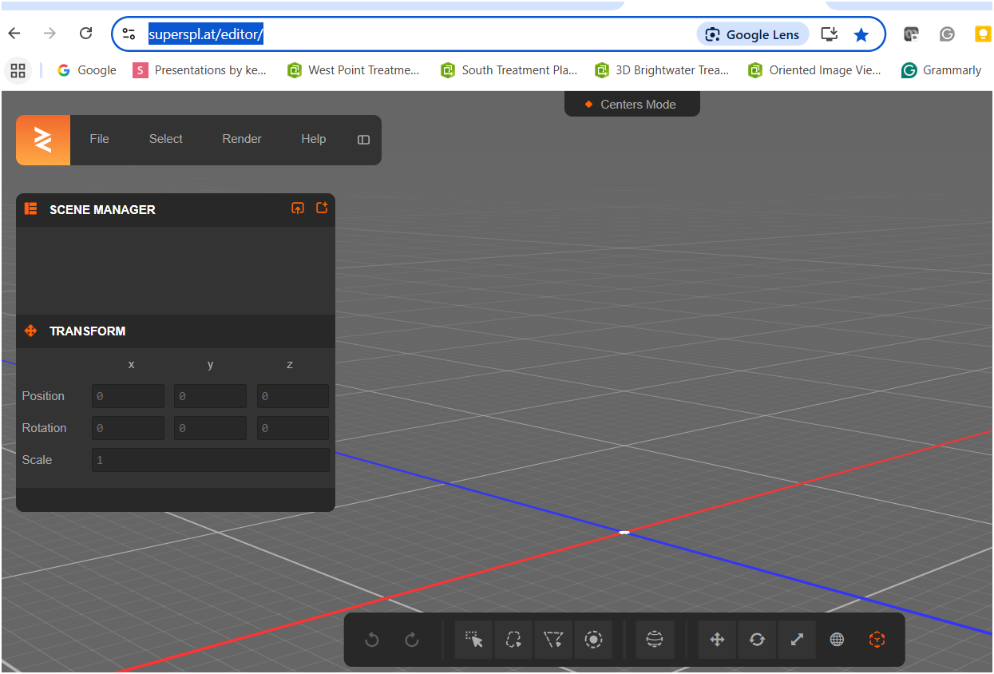Click the import scene icon in Scene Manager
Viewport: 994px width, 674px height.
[x=298, y=208]
